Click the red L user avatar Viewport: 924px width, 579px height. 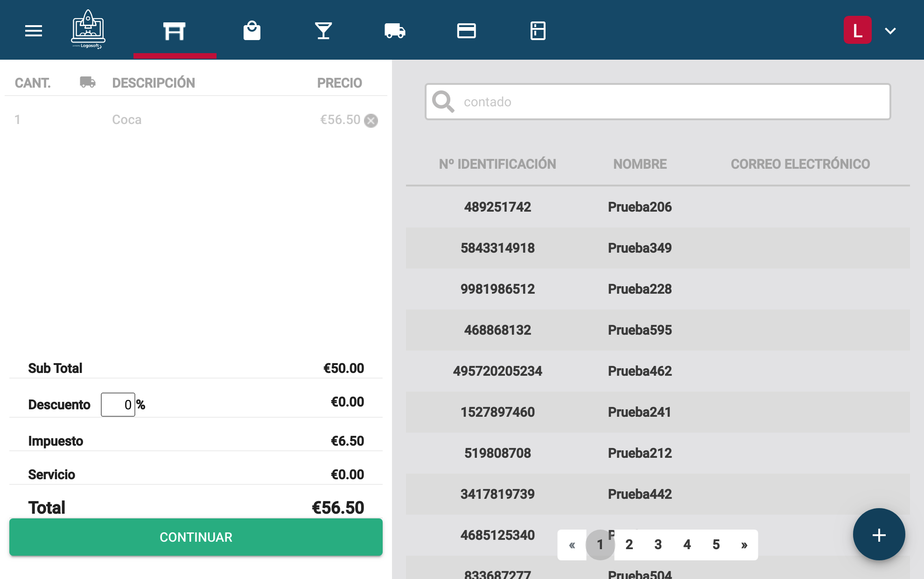[x=857, y=30]
